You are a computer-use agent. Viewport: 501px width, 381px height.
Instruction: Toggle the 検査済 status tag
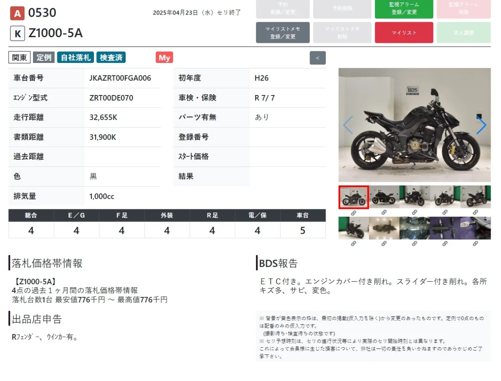click(111, 58)
